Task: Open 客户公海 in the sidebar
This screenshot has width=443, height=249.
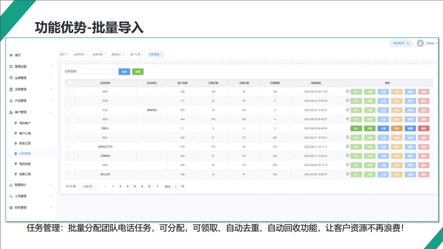Action: [x=25, y=133]
